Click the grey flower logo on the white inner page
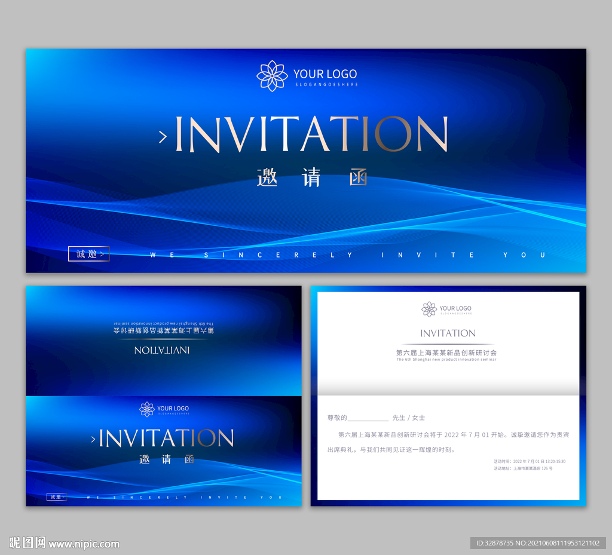612x555 pixels. pos(429,309)
